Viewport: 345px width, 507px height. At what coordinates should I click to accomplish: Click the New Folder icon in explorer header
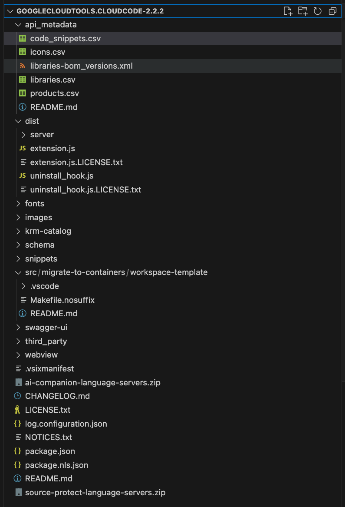(x=302, y=11)
